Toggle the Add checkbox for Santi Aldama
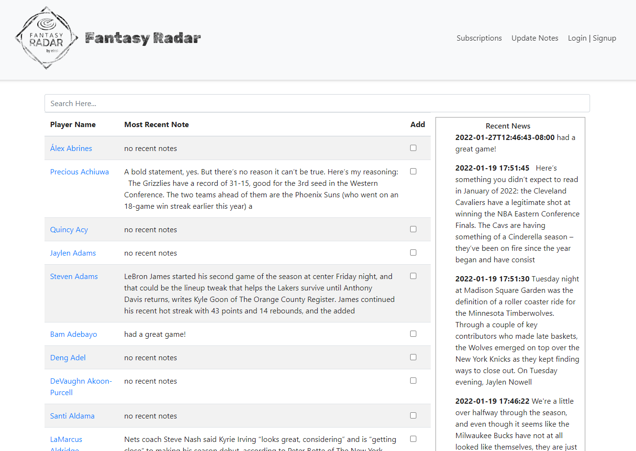This screenshot has height=451, width=636. point(413,416)
